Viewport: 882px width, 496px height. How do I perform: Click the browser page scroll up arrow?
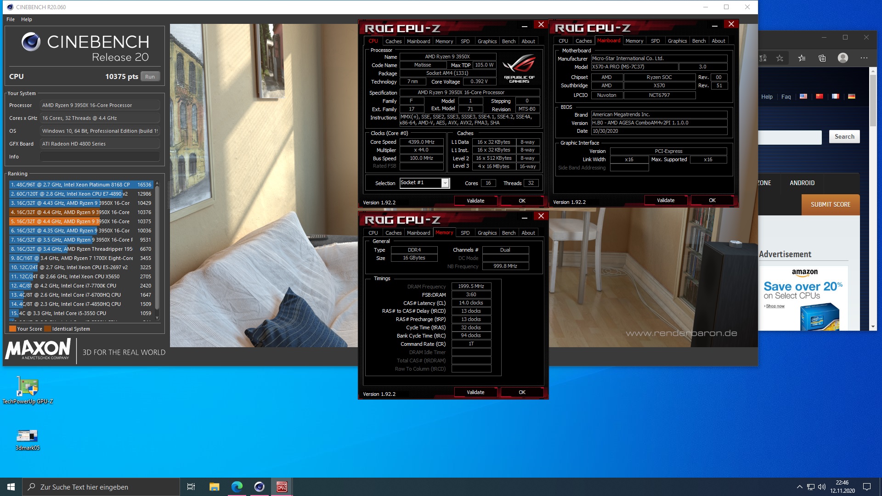(x=873, y=71)
